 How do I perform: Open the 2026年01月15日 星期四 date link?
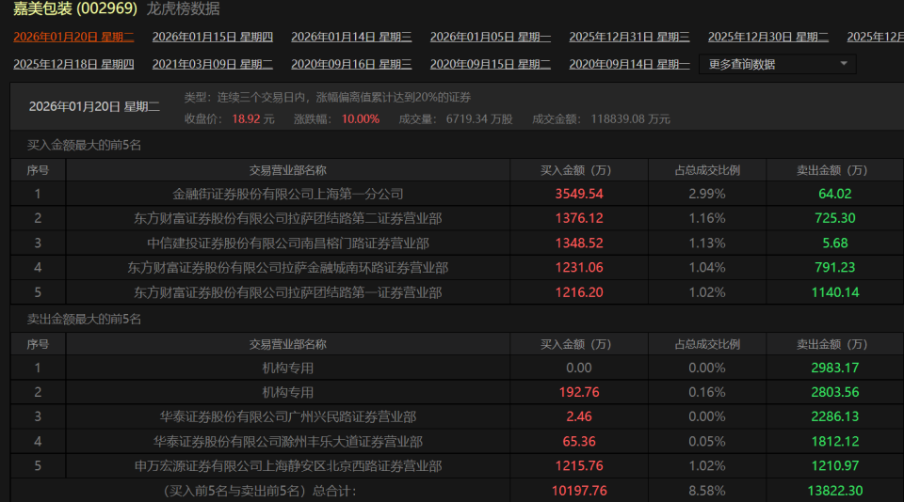213,37
